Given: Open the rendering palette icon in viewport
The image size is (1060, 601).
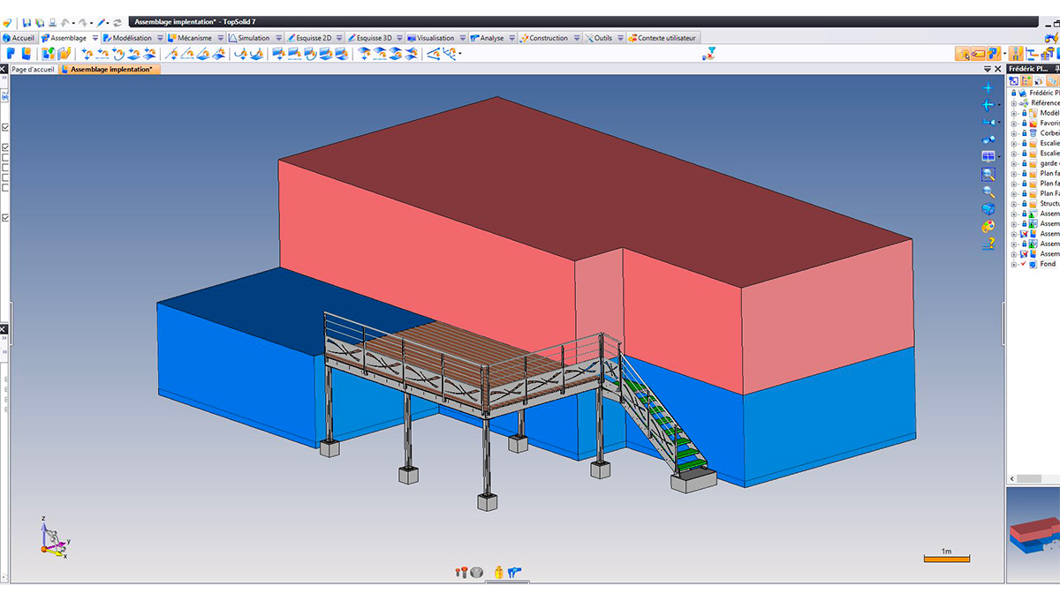Looking at the screenshot, I should 988,226.
